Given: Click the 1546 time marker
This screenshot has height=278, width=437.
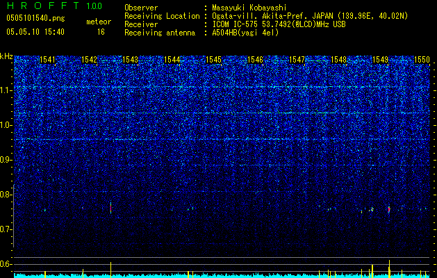Looking at the screenshot, I should tap(255, 60).
